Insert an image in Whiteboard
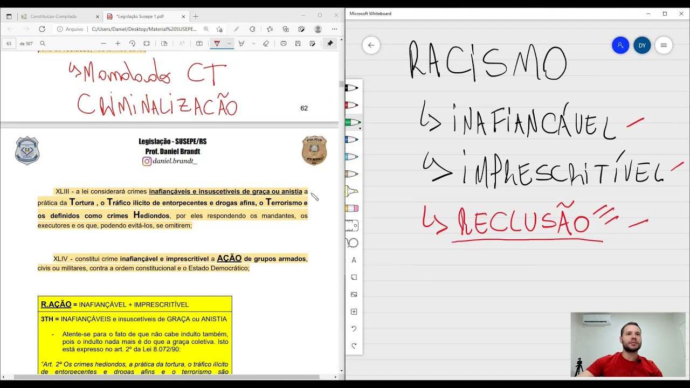 coord(354,295)
